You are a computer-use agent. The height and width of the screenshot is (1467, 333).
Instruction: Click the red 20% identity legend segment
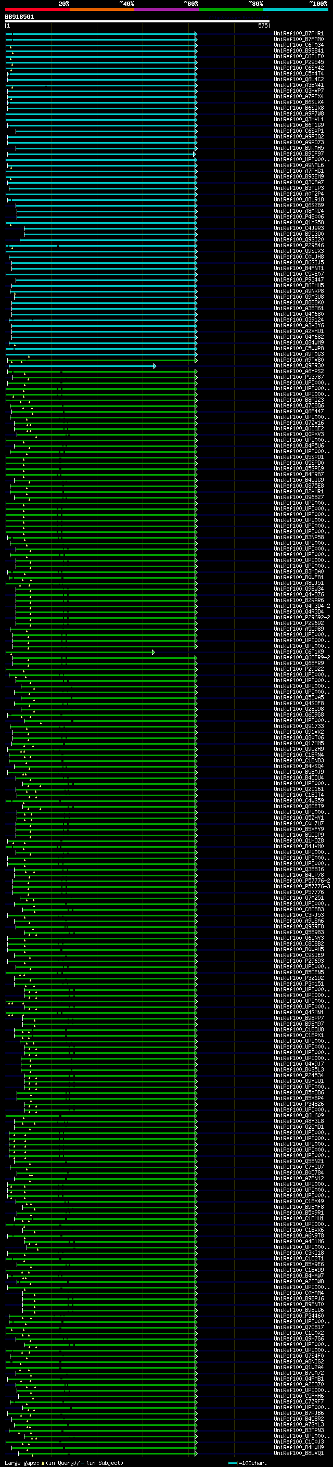click(37, 9)
